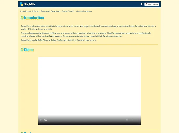
Task: Click the demo video frame
Action: (x=89, y=91)
